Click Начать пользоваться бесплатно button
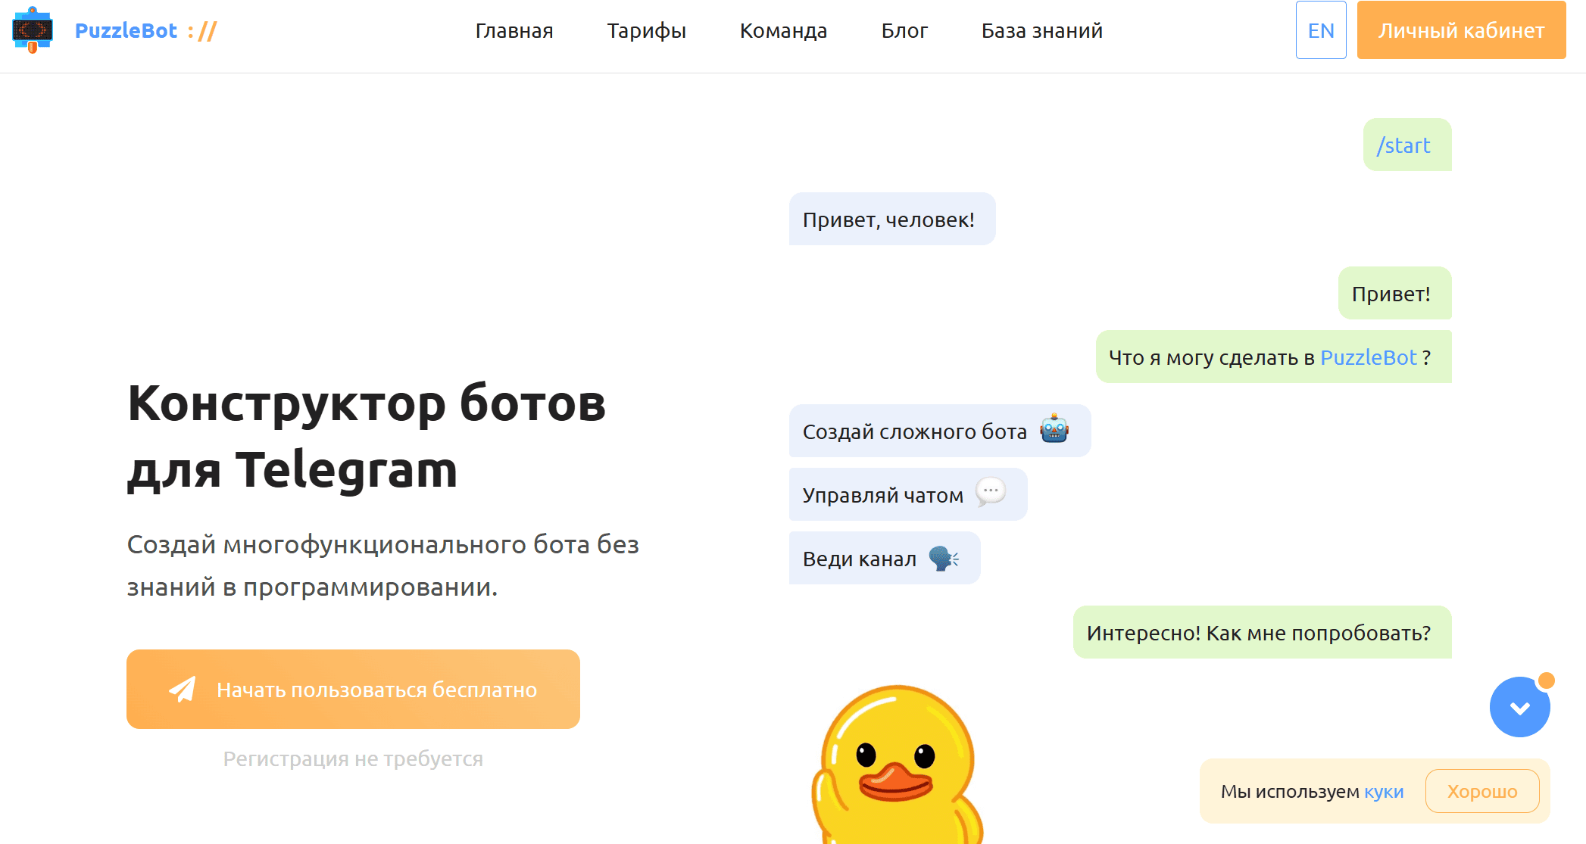The width and height of the screenshot is (1586, 844). coord(353,689)
